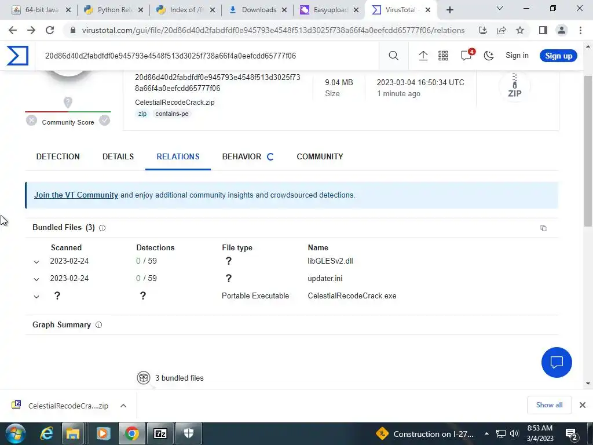Switch to the DETECTION tab

click(58, 156)
